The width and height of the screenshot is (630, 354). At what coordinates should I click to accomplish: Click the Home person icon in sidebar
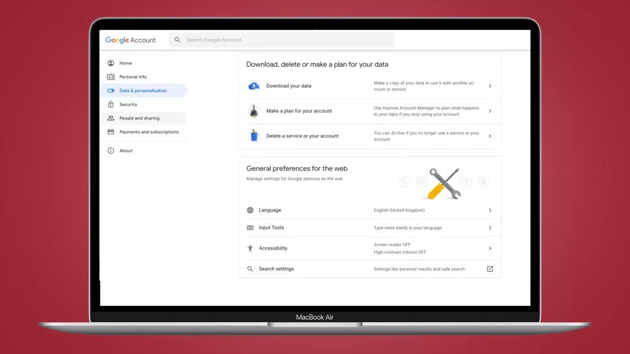pos(111,63)
